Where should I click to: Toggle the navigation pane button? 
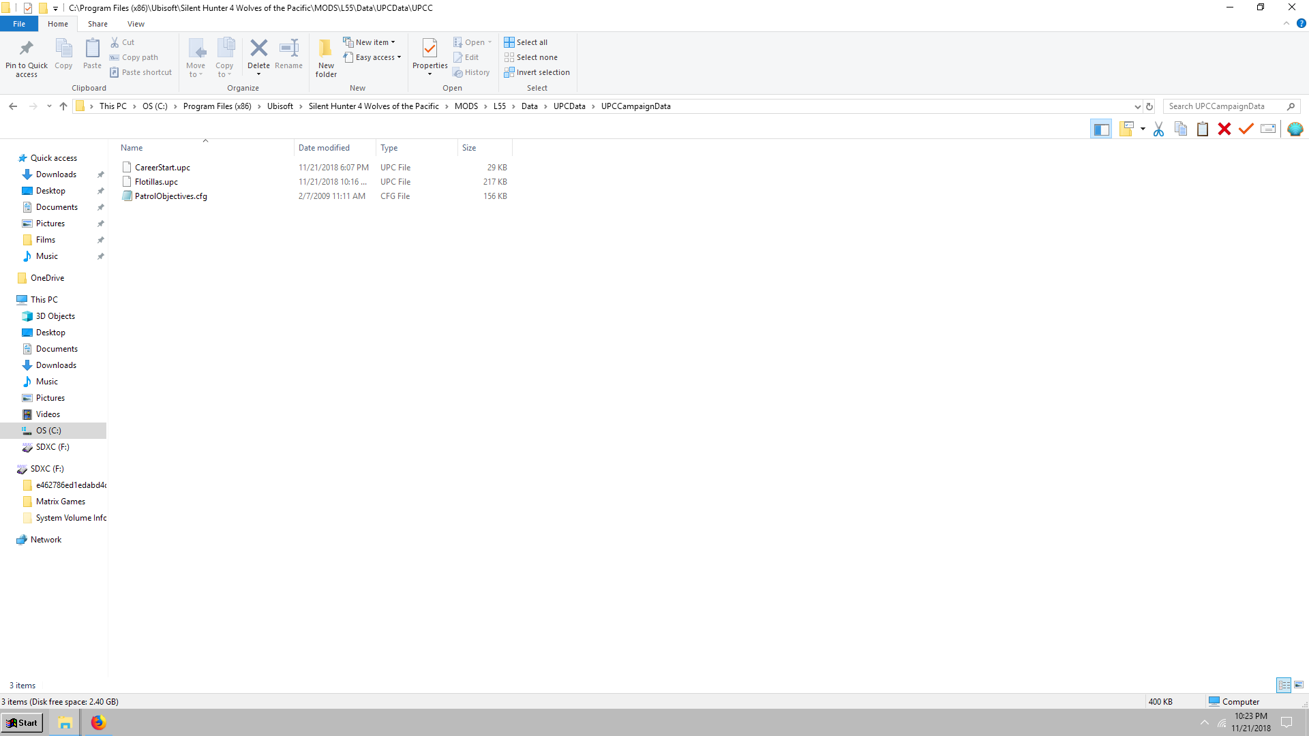1101,129
